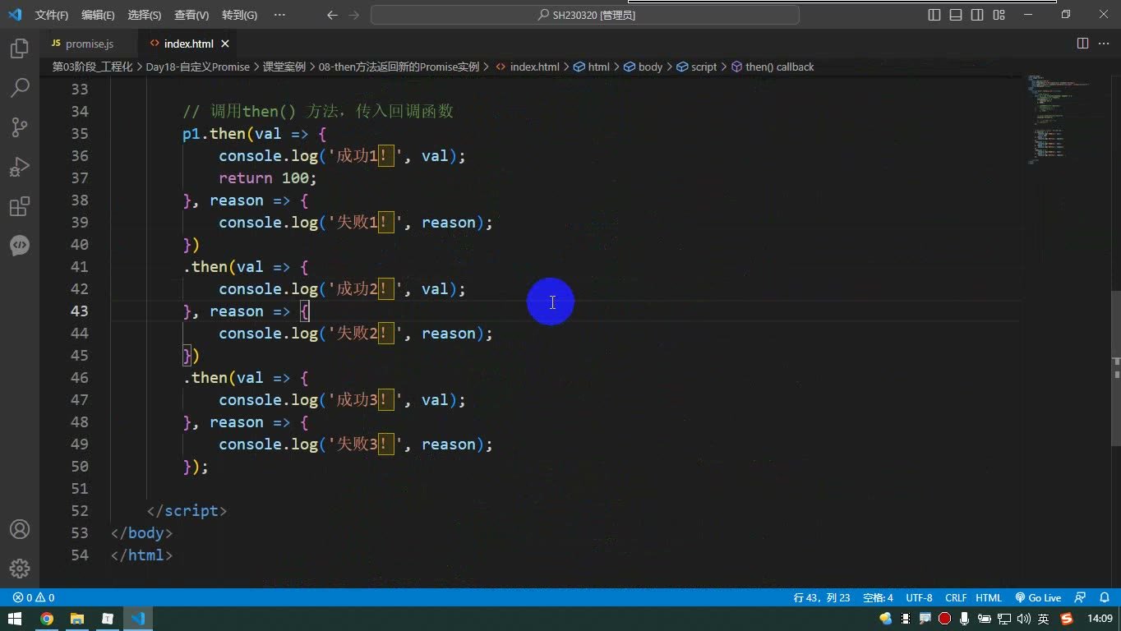Open the 编辑(E) menu
The height and width of the screenshot is (631, 1121).
coord(99,15)
